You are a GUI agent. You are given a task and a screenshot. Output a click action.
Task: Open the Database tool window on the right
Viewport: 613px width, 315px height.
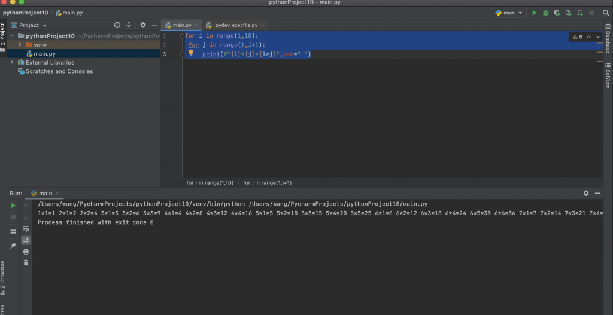[x=608, y=38]
